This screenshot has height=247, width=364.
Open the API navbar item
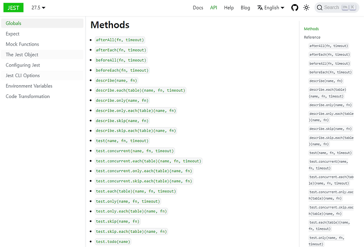pyautogui.click(x=213, y=8)
